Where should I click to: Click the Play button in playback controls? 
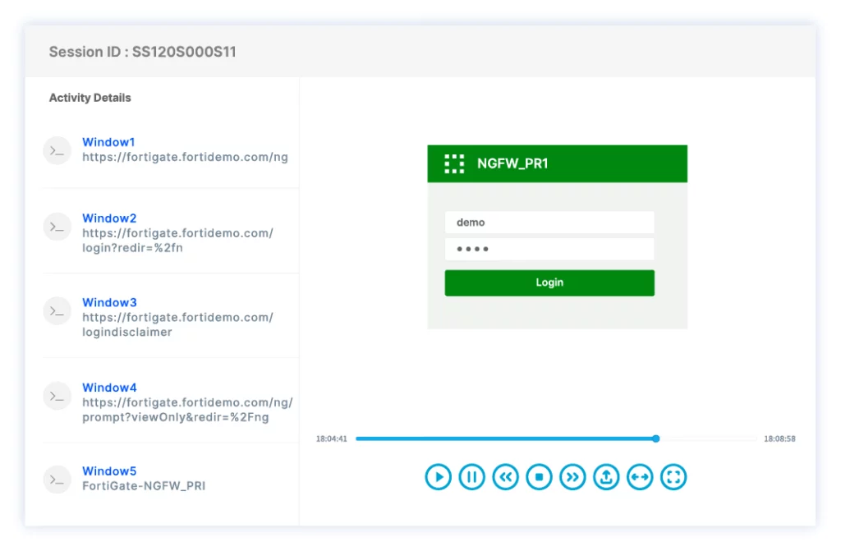point(439,477)
